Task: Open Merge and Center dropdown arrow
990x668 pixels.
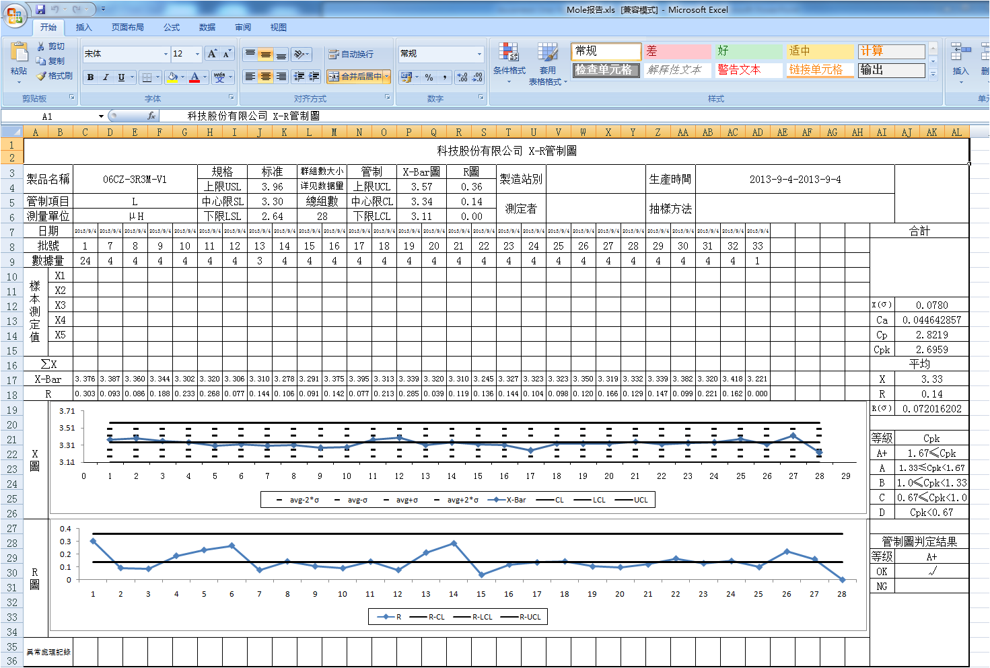Action: click(x=387, y=77)
